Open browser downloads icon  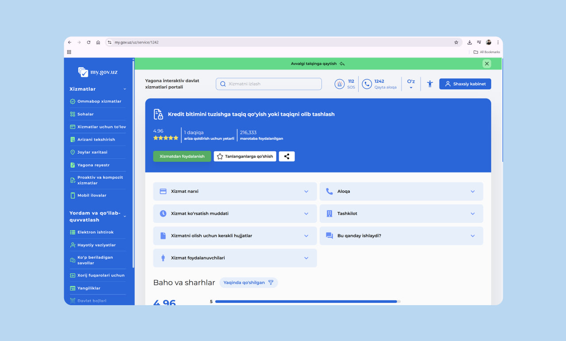pos(469,42)
